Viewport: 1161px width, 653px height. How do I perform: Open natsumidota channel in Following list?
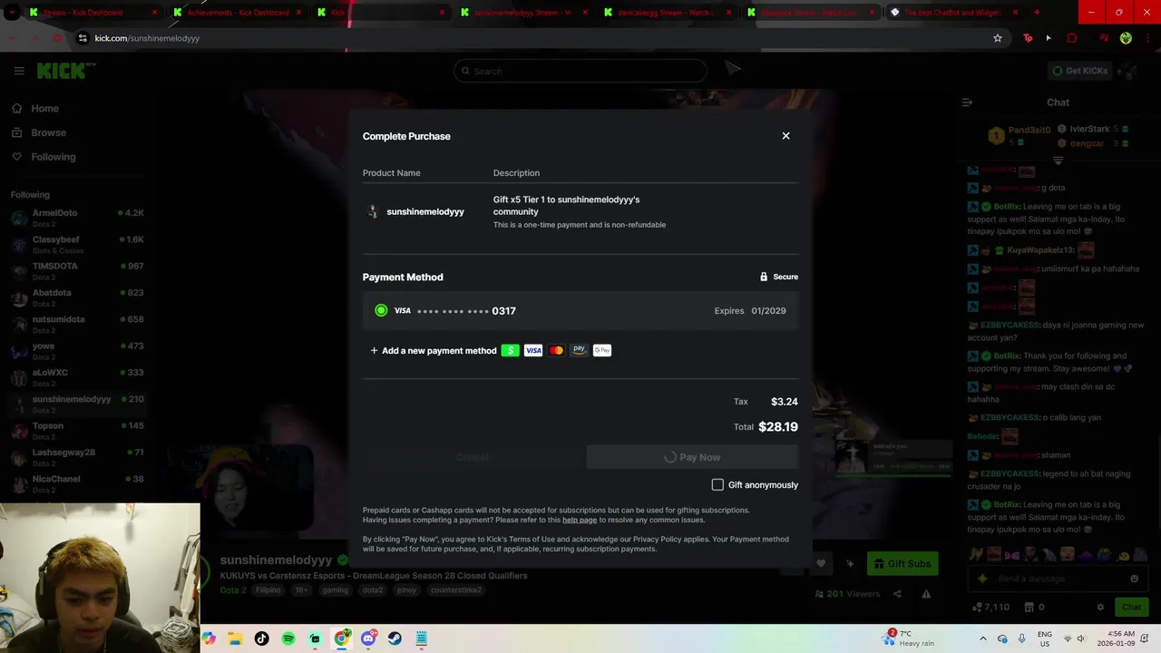click(77, 323)
